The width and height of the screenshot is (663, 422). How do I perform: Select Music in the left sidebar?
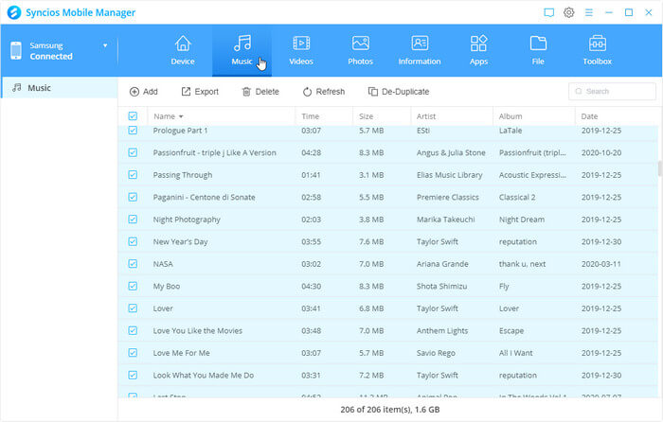click(x=59, y=88)
